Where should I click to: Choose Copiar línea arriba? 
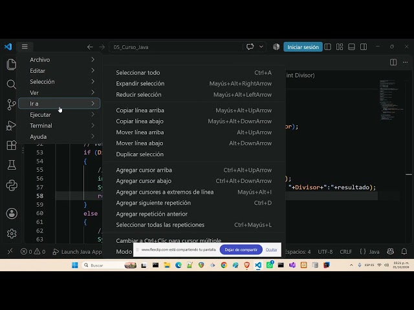coord(194,110)
